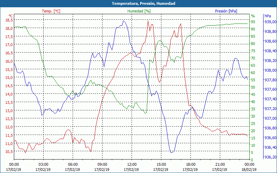Click the green '20' humidity axis value
The image size is (277, 173).
pyautogui.click(x=253, y=131)
